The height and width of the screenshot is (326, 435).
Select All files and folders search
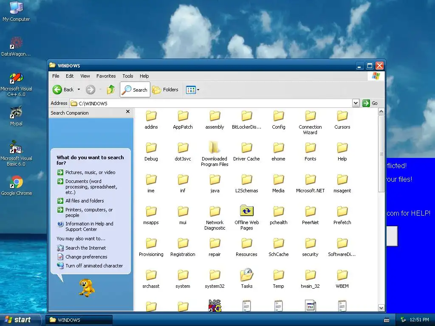pos(80,201)
